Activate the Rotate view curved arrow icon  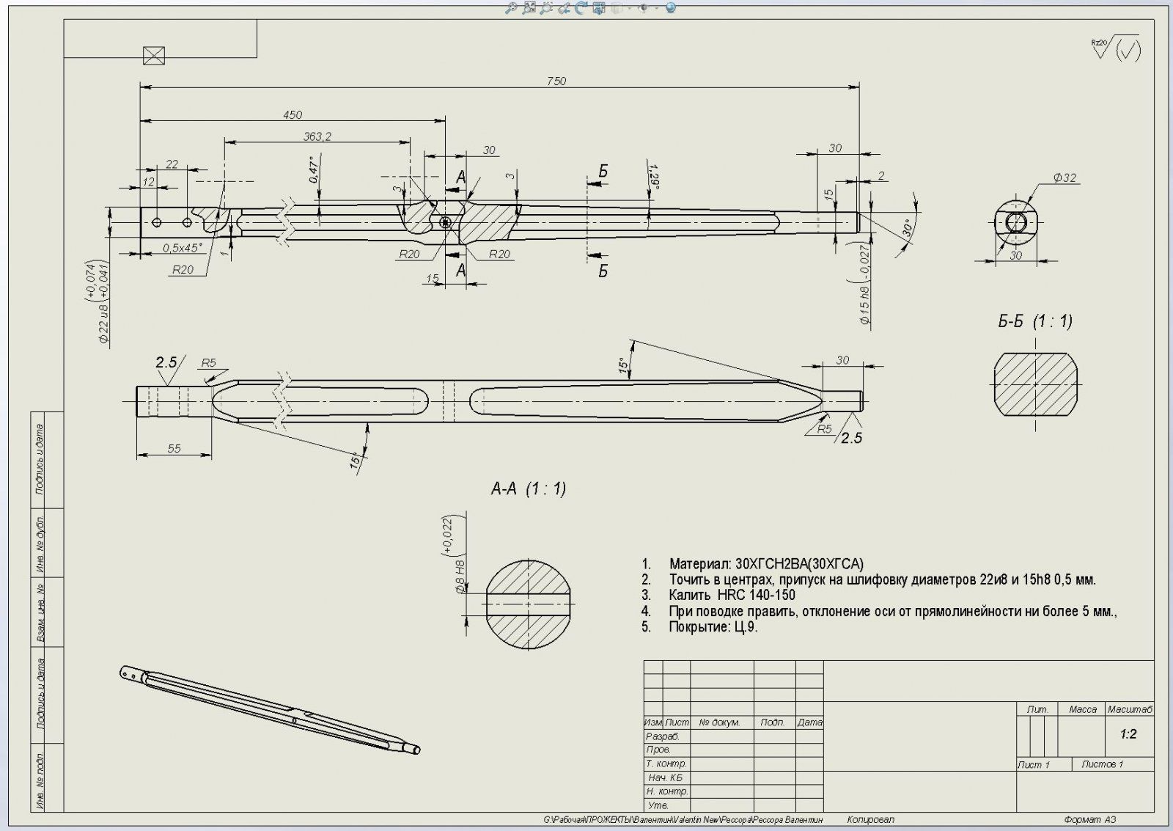(581, 8)
